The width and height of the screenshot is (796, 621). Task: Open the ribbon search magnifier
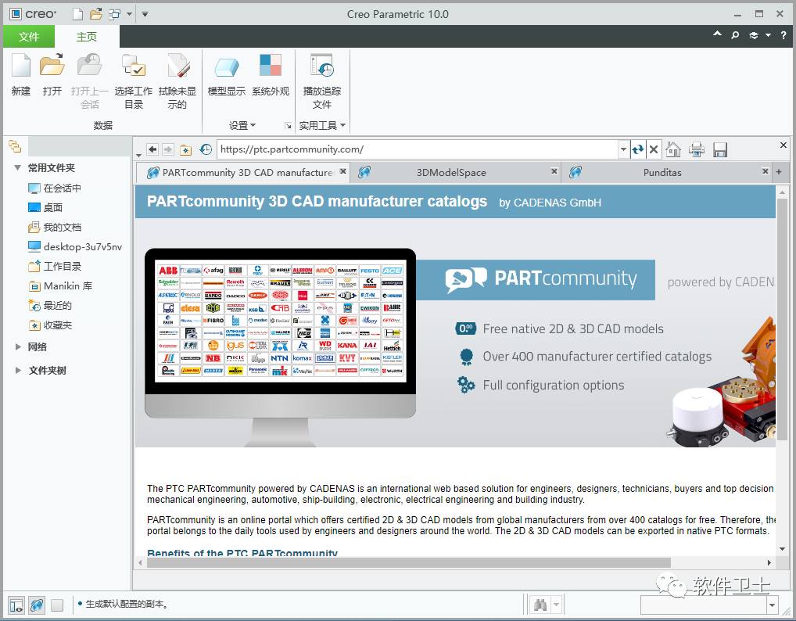coord(734,35)
